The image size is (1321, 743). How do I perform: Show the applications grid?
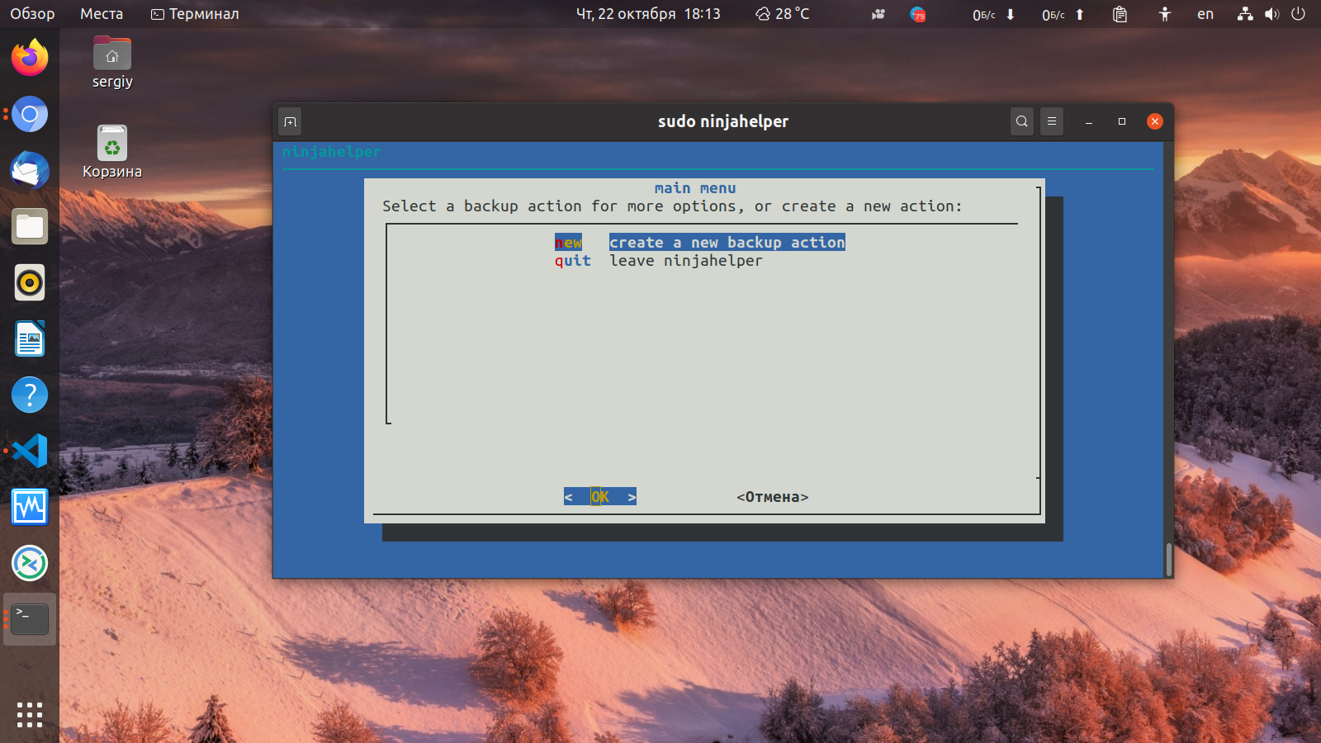point(30,715)
